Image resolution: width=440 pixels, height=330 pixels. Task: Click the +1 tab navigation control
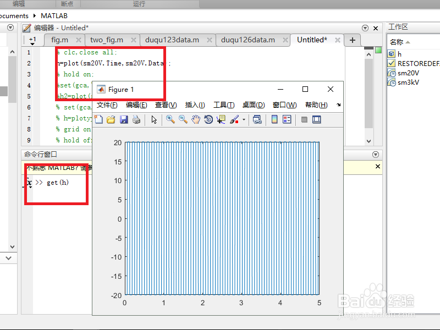click(32, 40)
